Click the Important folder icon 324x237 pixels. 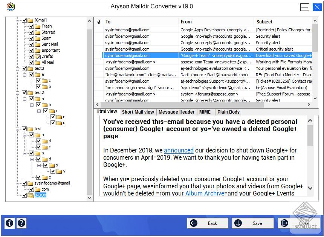click(x=38, y=50)
